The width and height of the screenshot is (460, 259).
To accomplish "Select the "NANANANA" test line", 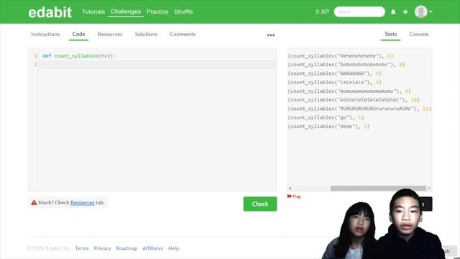I will point(334,73).
